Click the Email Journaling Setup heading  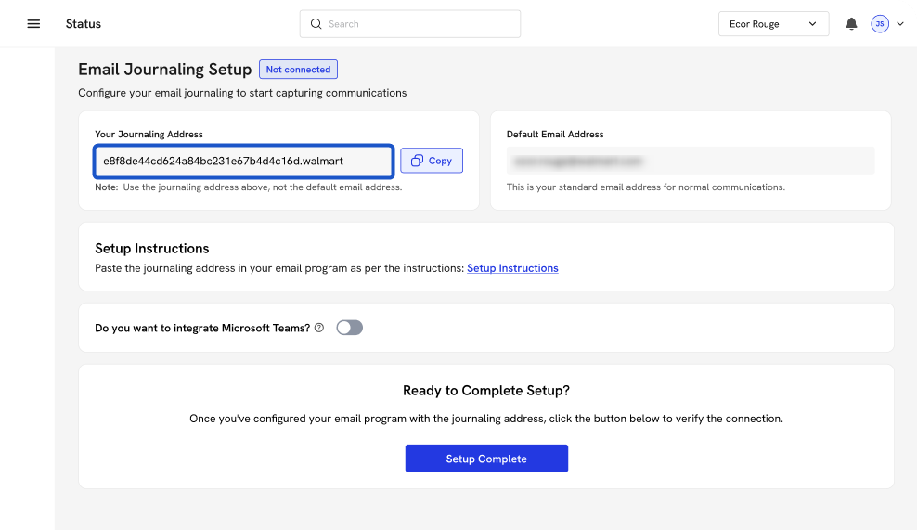coord(164,70)
